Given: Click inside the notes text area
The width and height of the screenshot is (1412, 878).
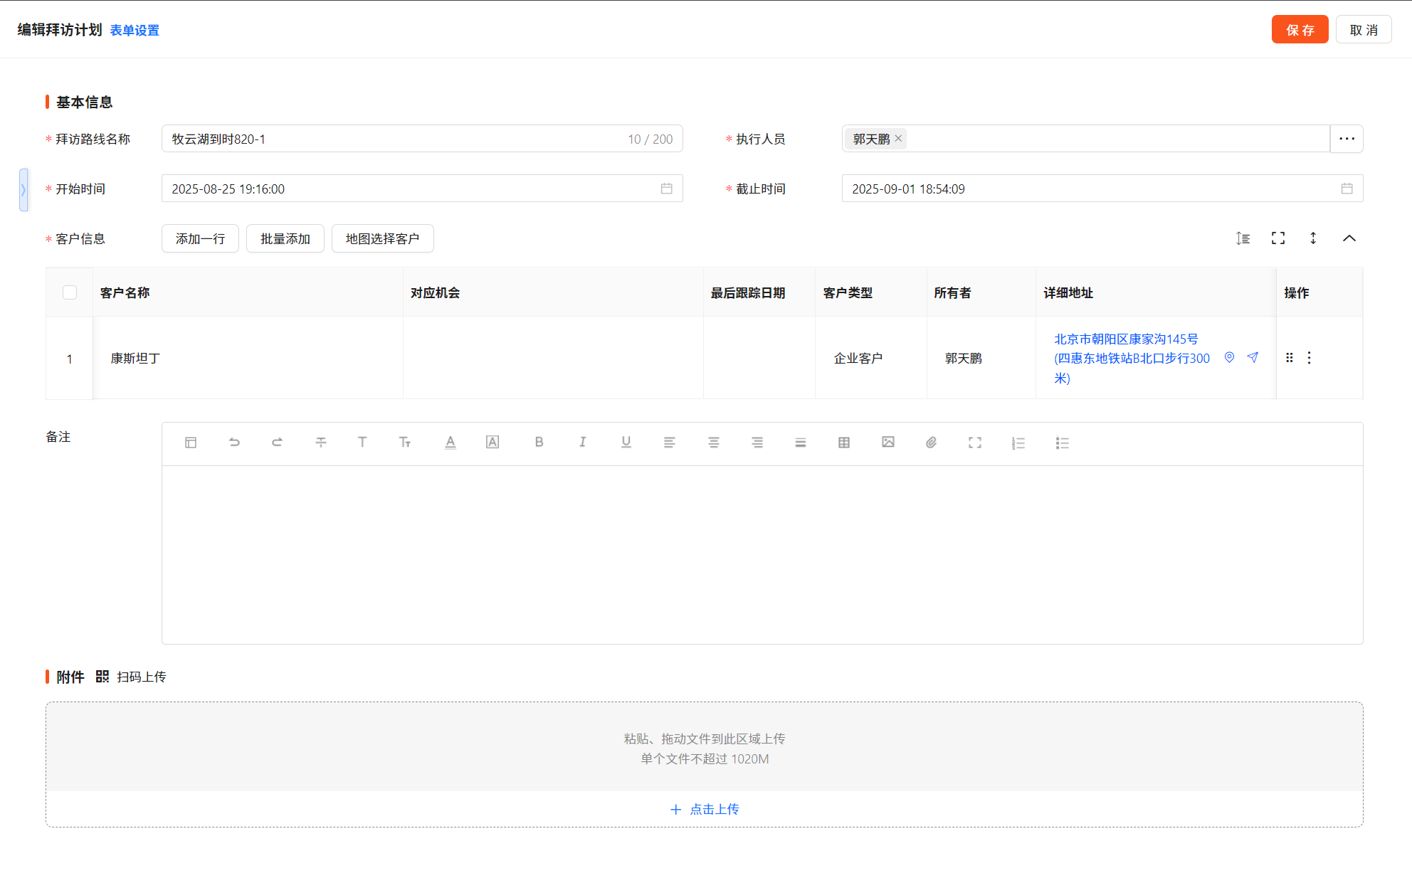Looking at the screenshot, I should (x=762, y=555).
